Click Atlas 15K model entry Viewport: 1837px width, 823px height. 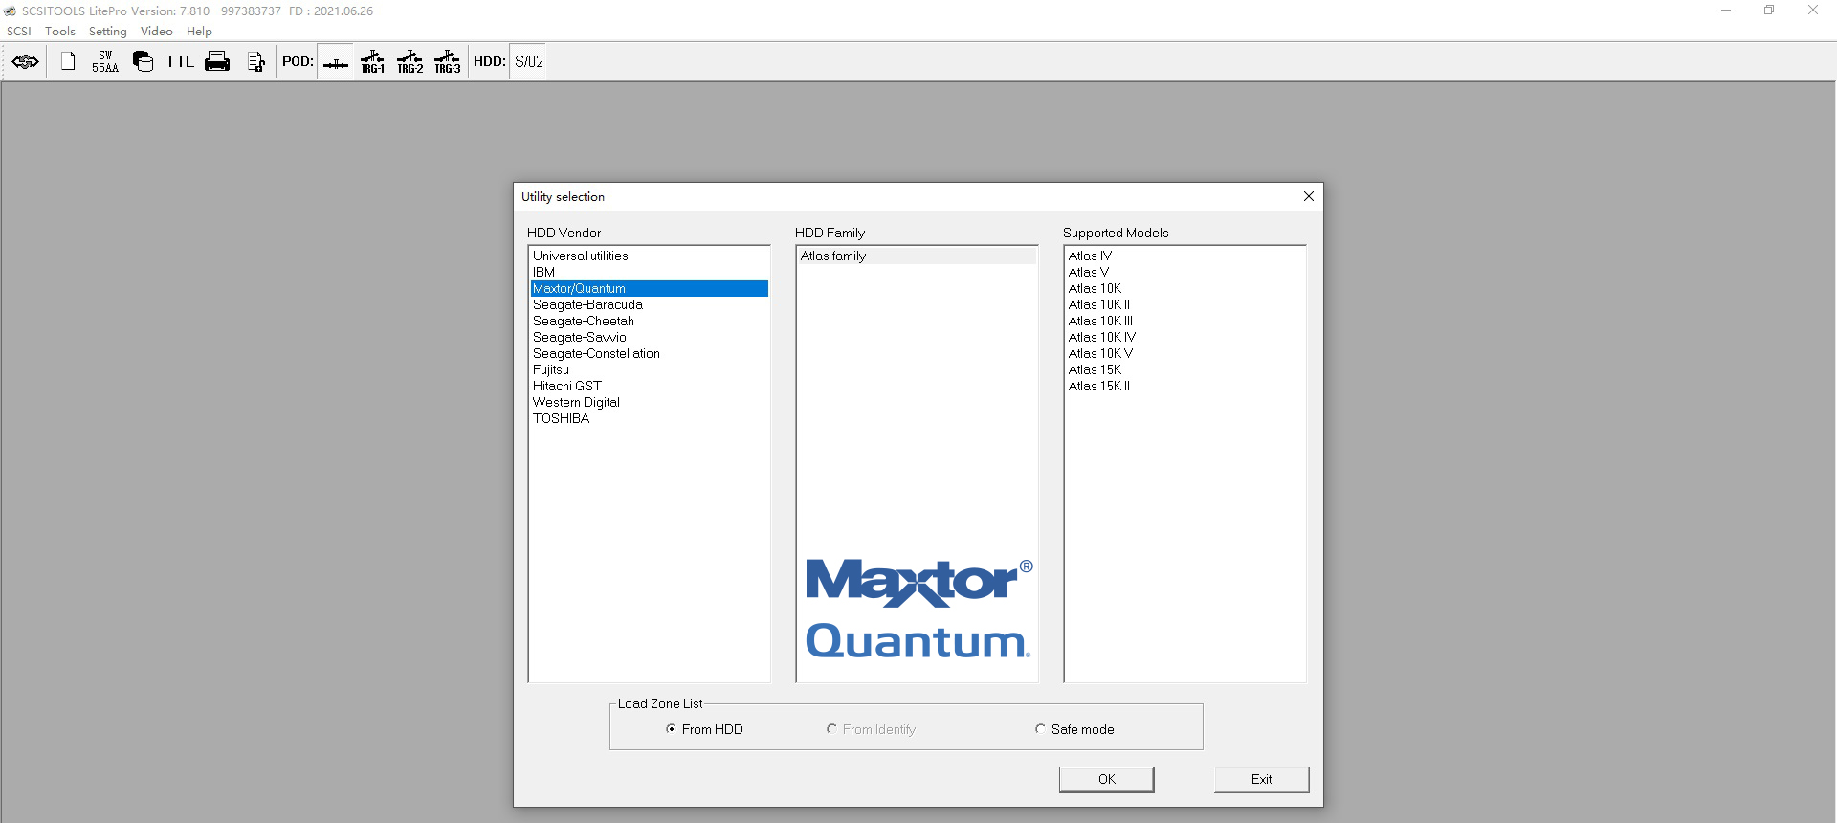(x=1184, y=369)
